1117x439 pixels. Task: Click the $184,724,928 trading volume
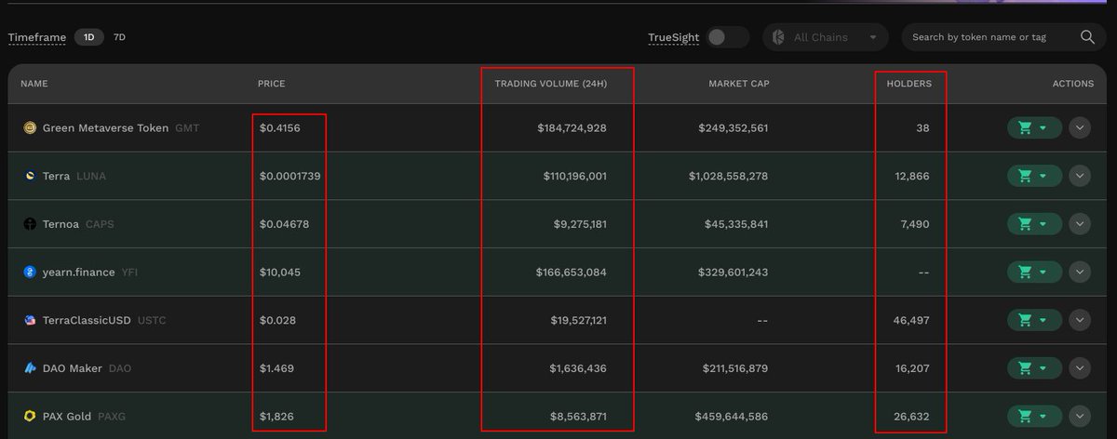point(572,128)
